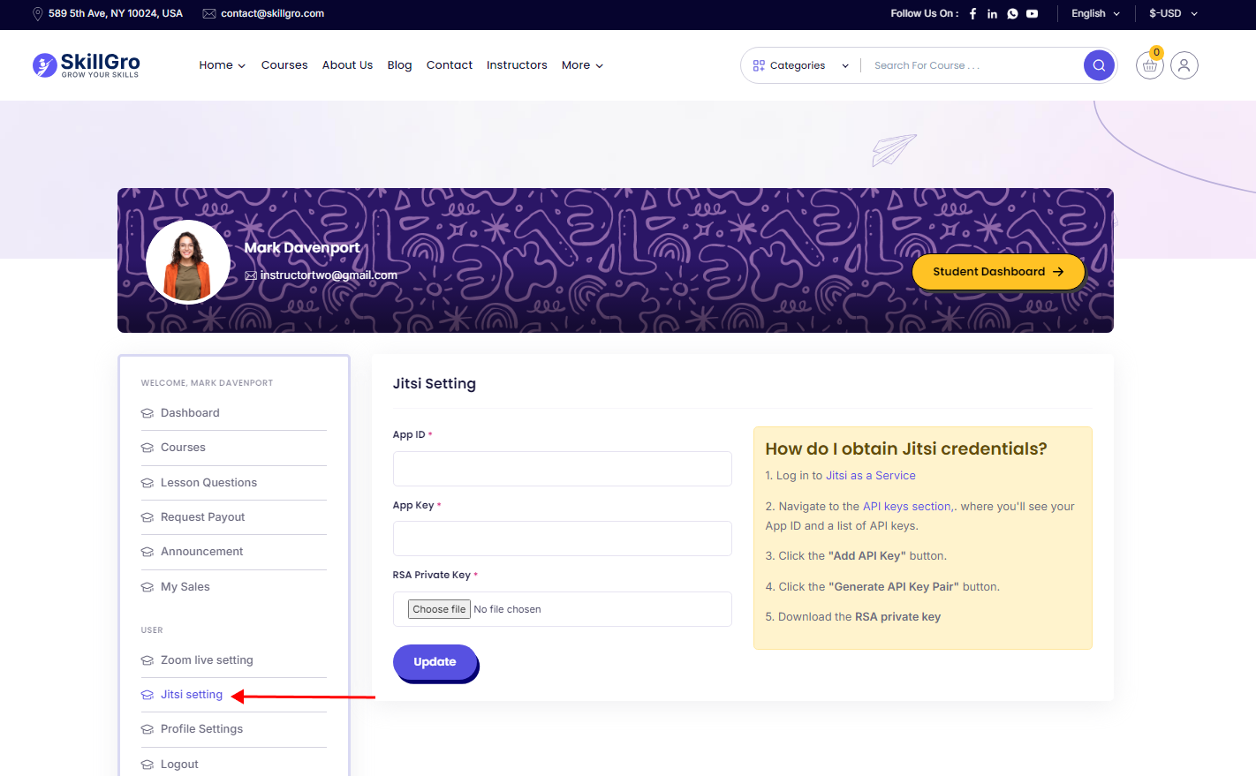Click the purple search magnifier button
This screenshot has width=1256, height=776.
click(x=1099, y=65)
